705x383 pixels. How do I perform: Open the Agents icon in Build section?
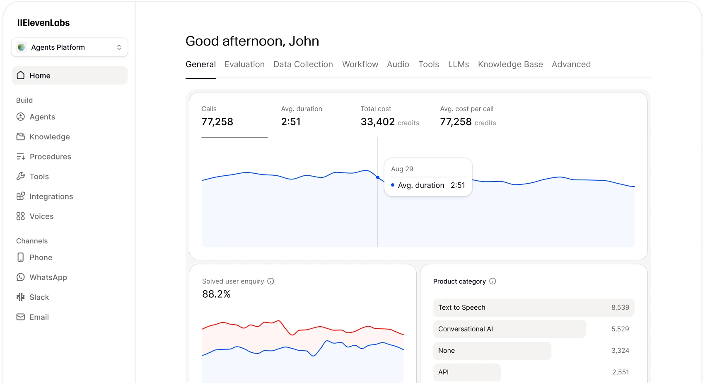tap(21, 117)
